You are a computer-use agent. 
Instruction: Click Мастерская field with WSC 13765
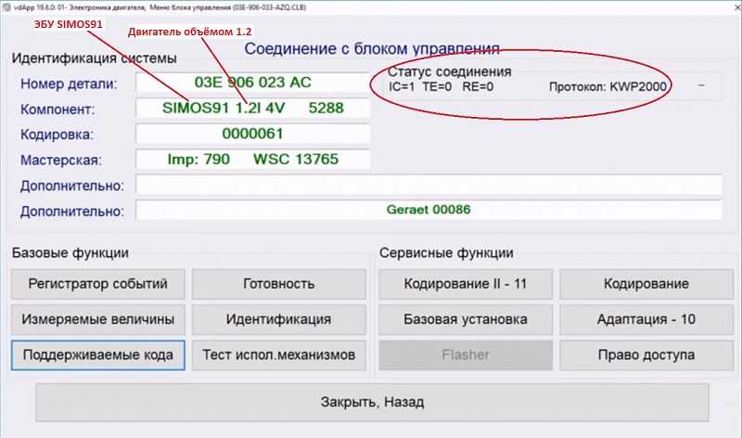pyautogui.click(x=252, y=159)
